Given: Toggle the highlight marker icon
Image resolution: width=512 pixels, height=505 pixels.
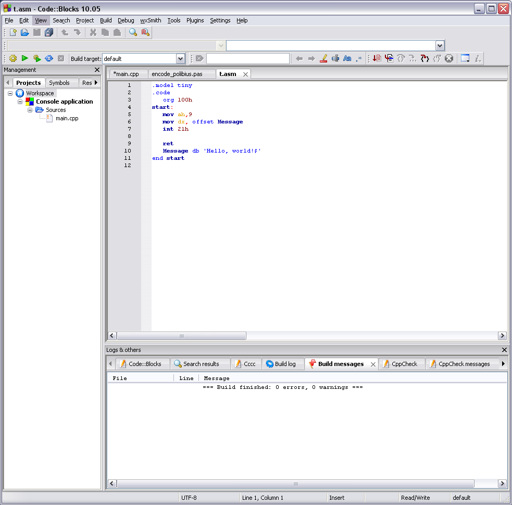Looking at the screenshot, I should click(323, 58).
